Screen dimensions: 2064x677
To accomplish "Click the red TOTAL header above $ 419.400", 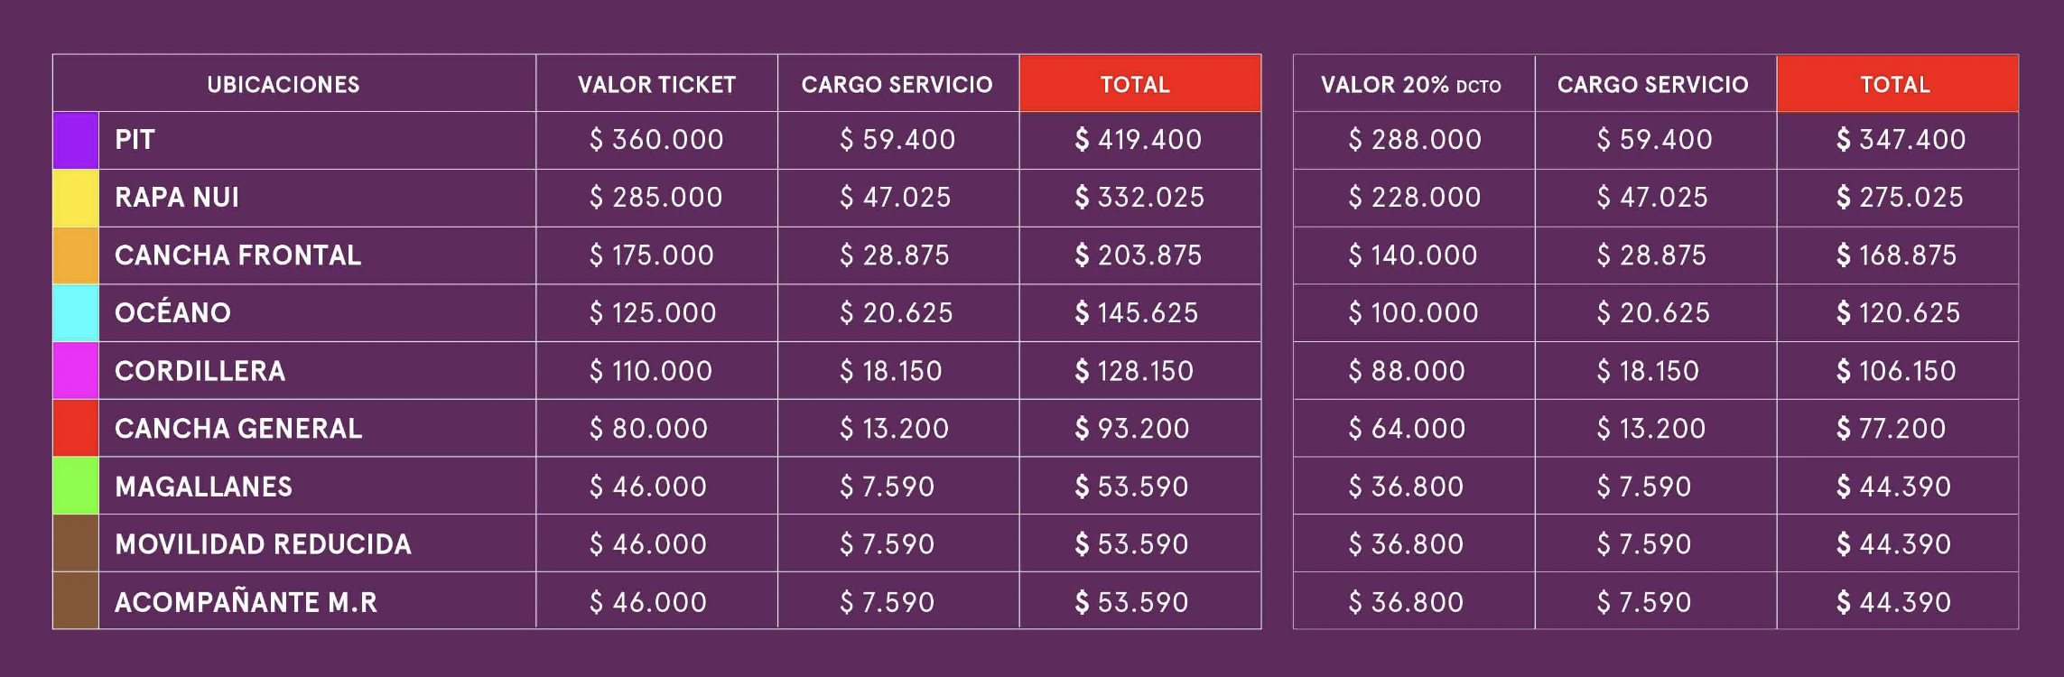I will [x=1135, y=85].
